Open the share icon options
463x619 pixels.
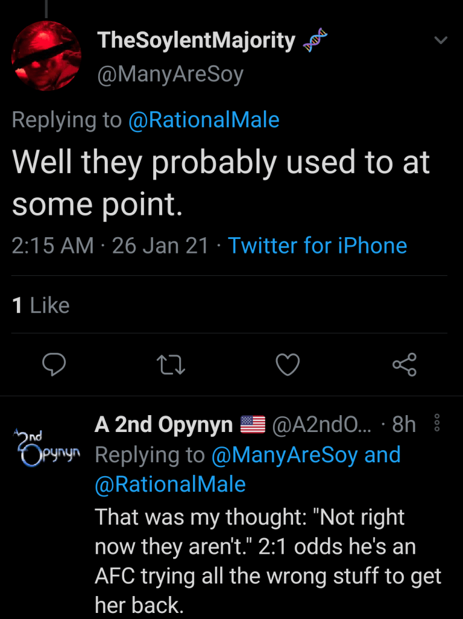(404, 364)
